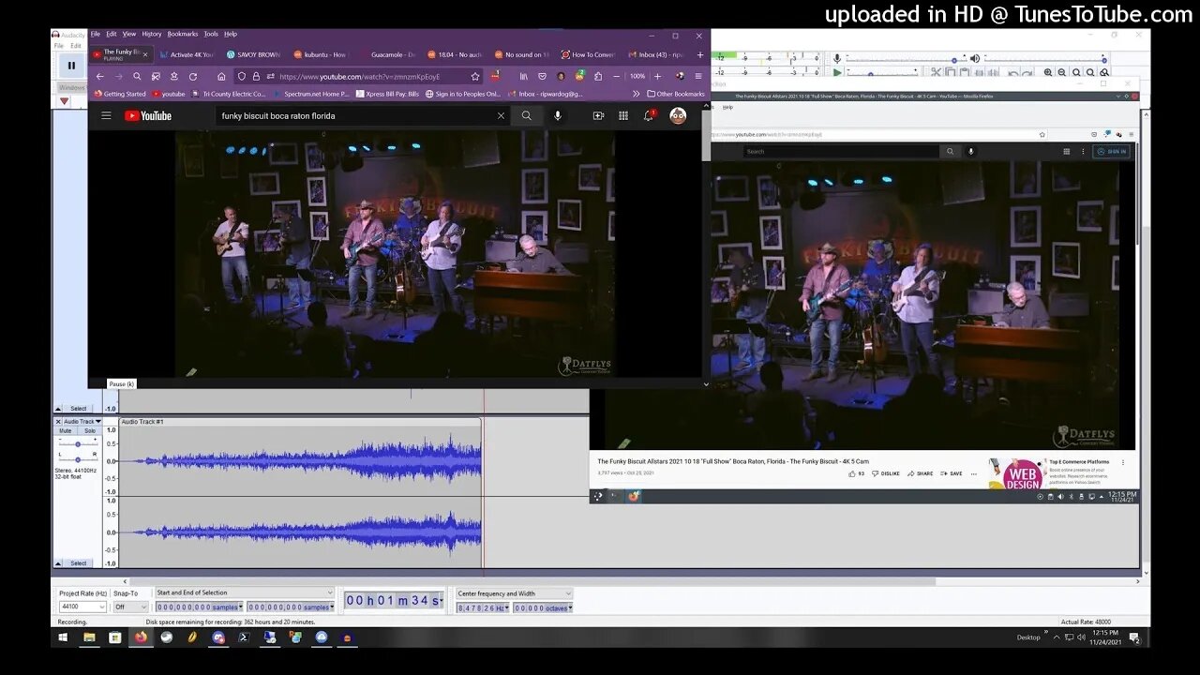The height and width of the screenshot is (675, 1200).
Task: Bookmark this page with the star icon
Action: [x=475, y=77]
